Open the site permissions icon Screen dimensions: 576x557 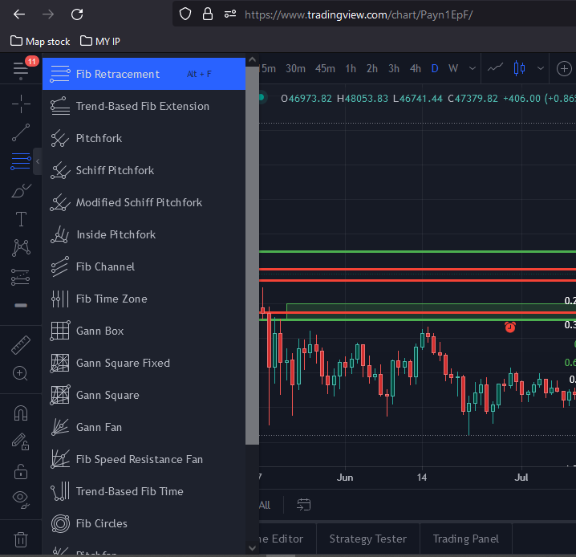230,14
